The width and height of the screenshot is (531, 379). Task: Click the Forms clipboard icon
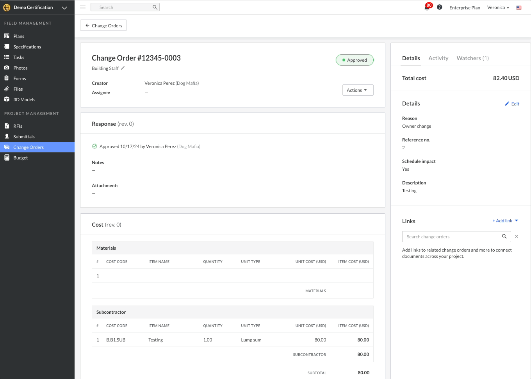coord(7,78)
